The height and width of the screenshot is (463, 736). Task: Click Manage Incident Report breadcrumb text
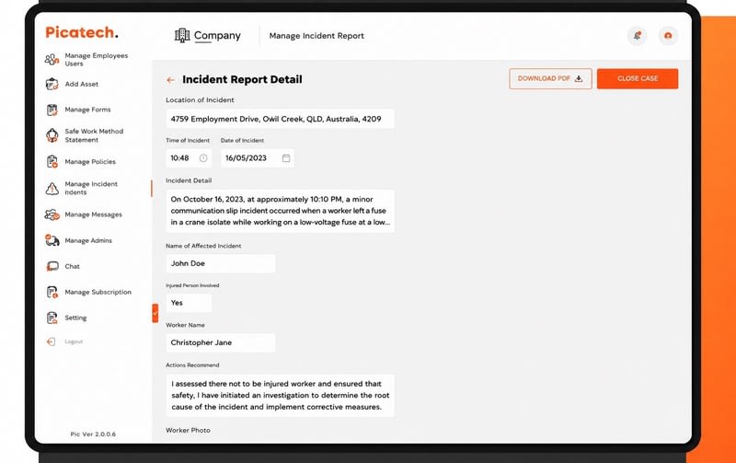tap(316, 36)
